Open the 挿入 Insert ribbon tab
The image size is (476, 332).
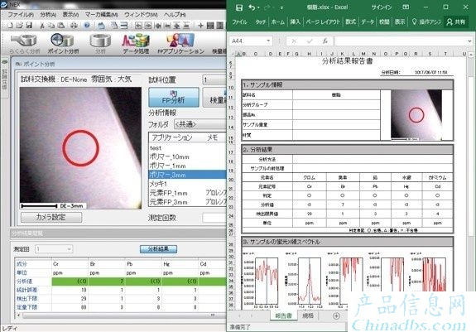[295, 22]
